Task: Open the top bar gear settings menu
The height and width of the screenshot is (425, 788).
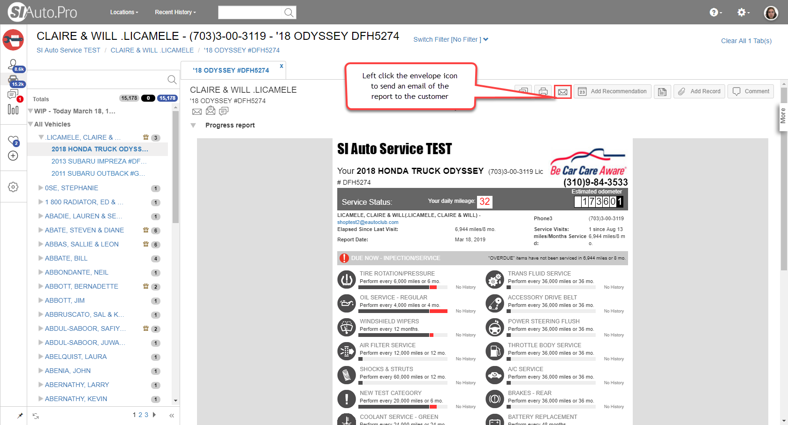Action: [743, 13]
